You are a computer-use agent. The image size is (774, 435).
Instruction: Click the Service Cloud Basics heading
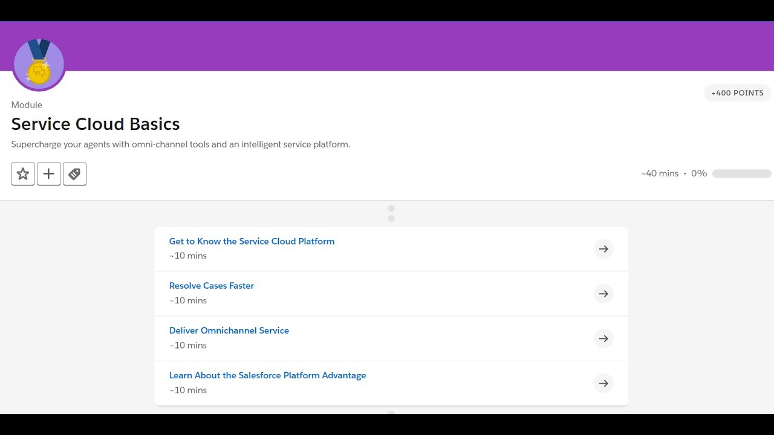click(96, 124)
